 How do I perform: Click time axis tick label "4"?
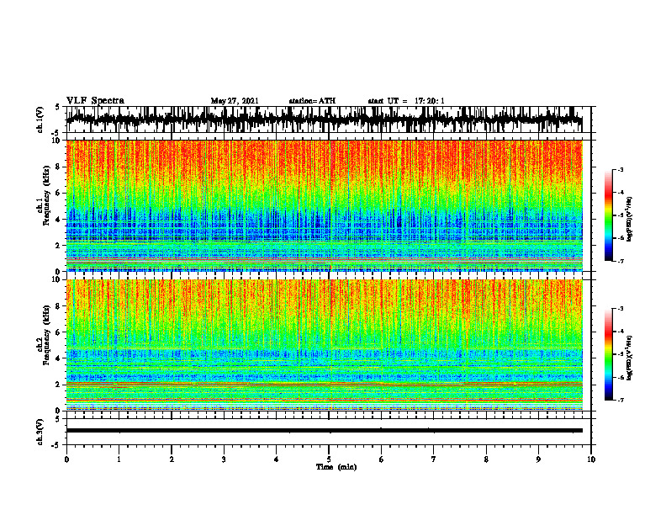(277, 459)
